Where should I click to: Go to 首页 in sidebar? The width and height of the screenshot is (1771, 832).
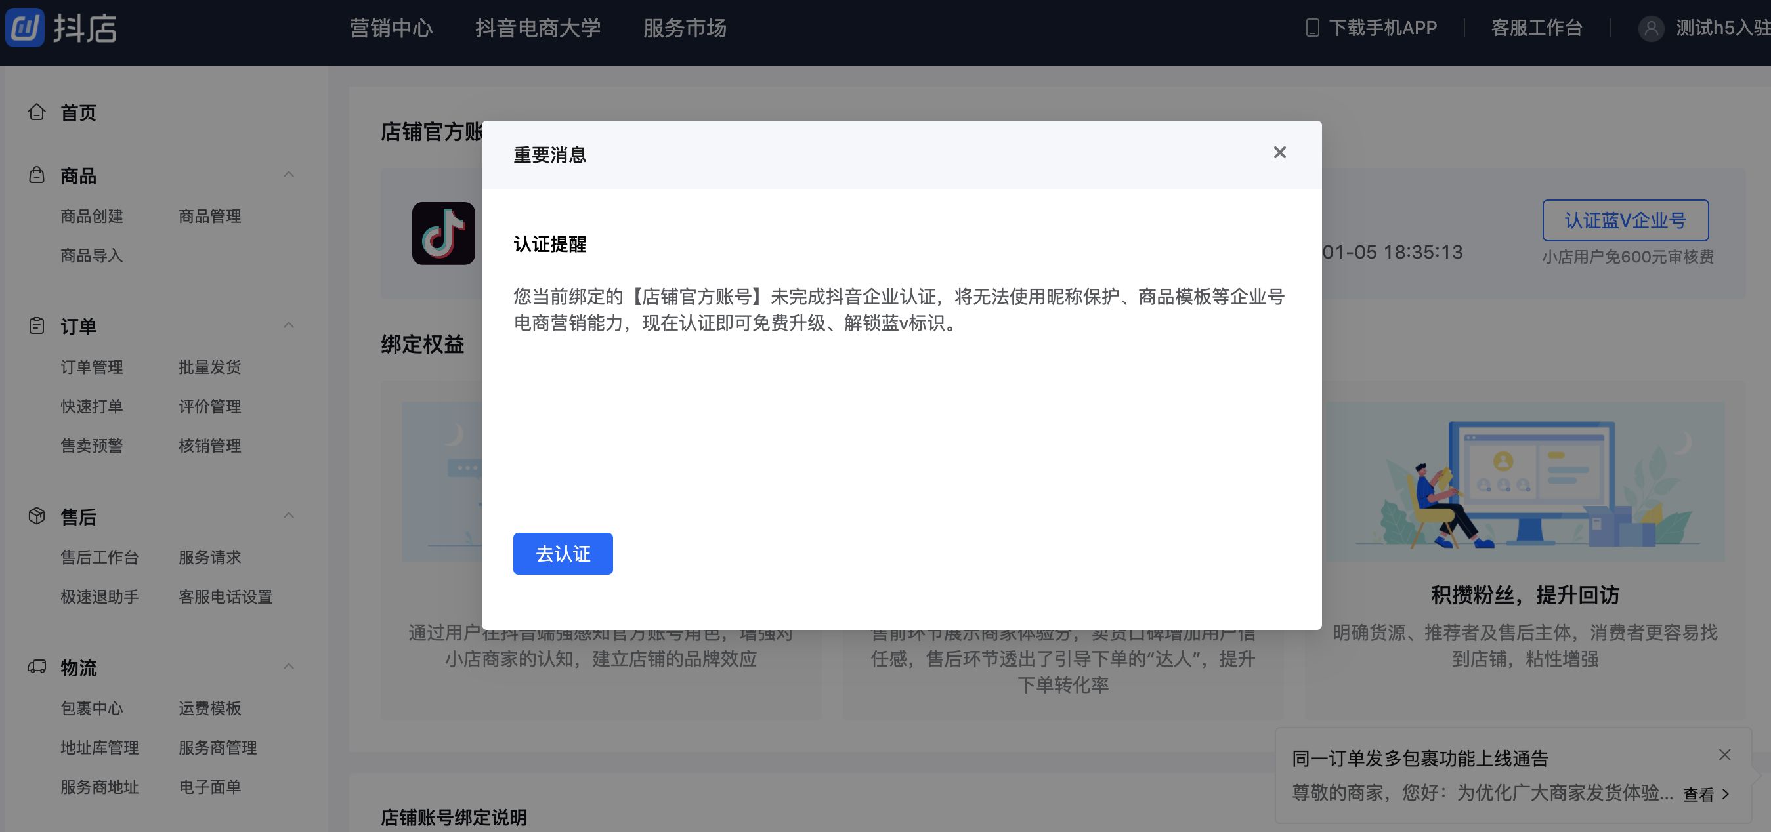pos(78,112)
